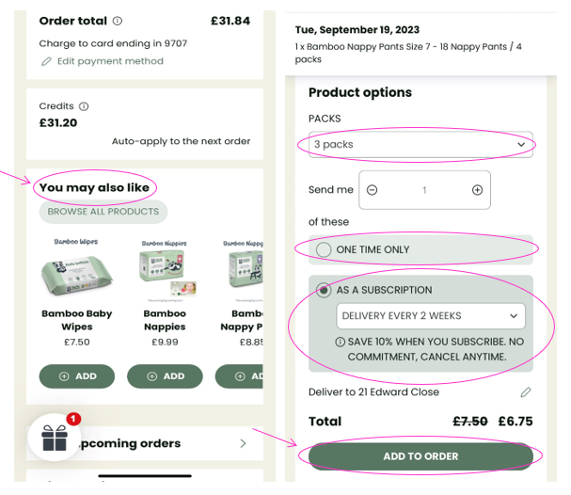The image size is (571, 495).
Task: Increase quantity with the plus icon
Action: point(477,190)
